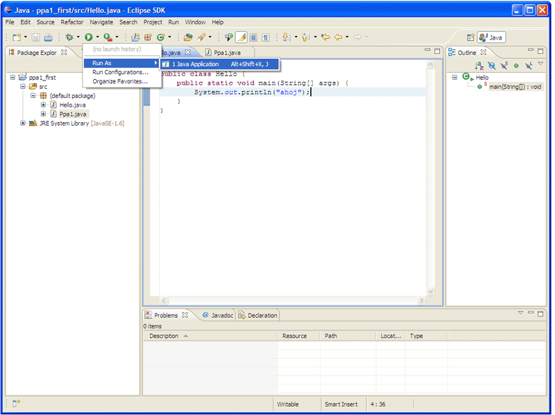Click the editor horizontal scrollbar
This screenshot has width=555, height=415.
click(x=292, y=300)
